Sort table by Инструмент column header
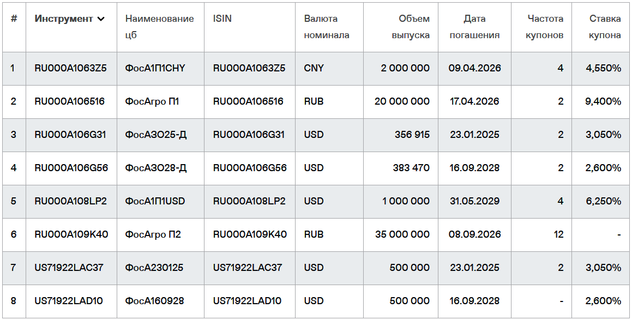 tap(69, 19)
